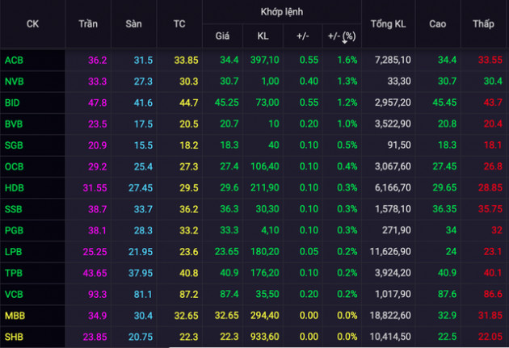Select HDB low price 28.85
Image resolution: width=509 pixels, height=348 pixels.
coord(490,187)
